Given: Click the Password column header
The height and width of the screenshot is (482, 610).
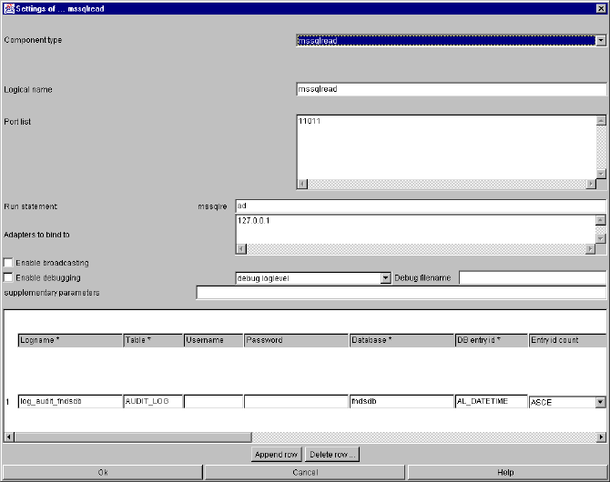Looking at the screenshot, I should (296, 340).
